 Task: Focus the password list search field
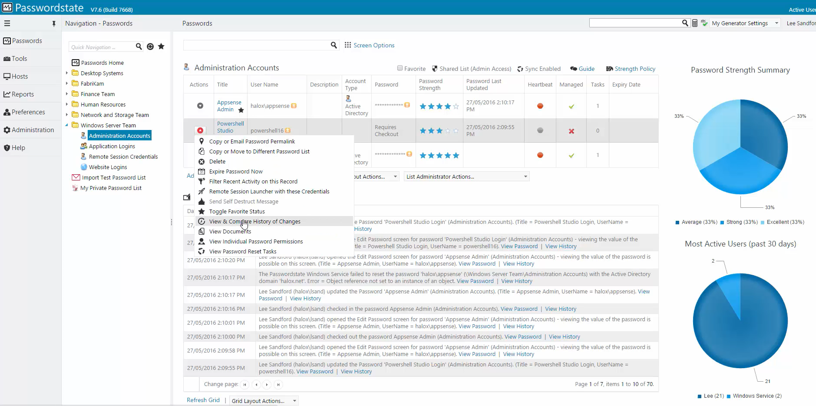point(256,45)
